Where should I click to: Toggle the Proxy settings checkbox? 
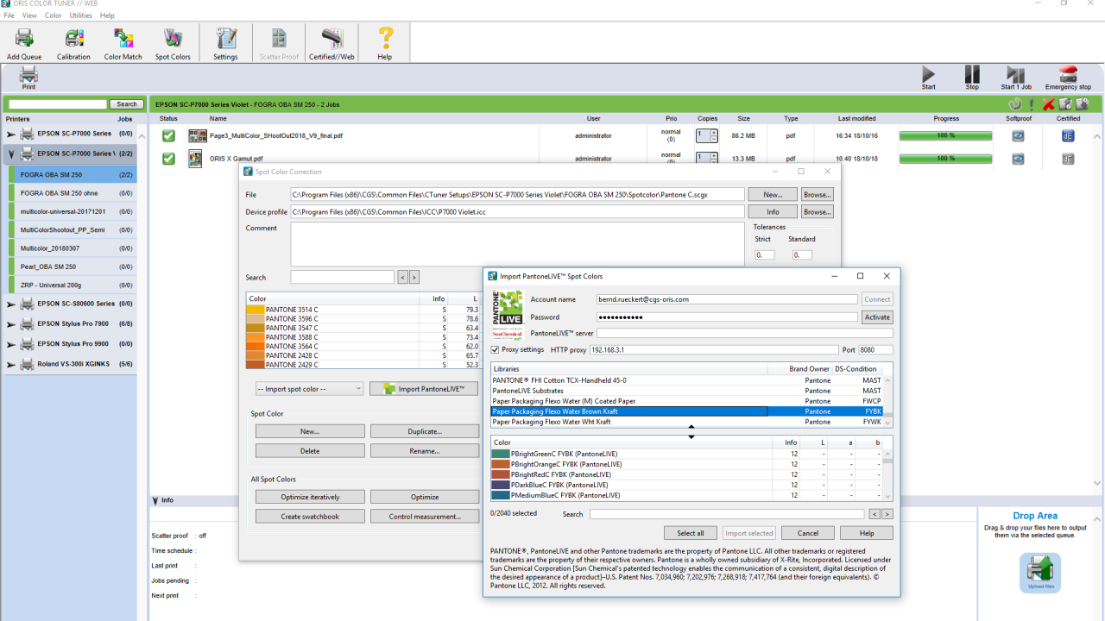pyautogui.click(x=495, y=350)
